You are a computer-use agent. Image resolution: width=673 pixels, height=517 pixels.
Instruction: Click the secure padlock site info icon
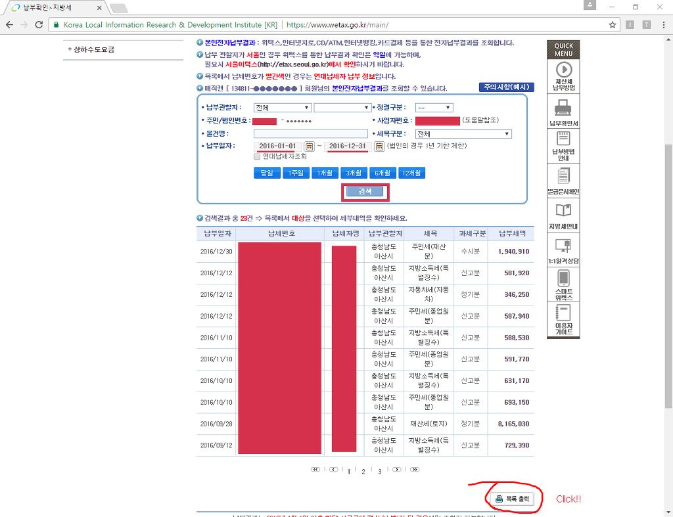pos(56,25)
